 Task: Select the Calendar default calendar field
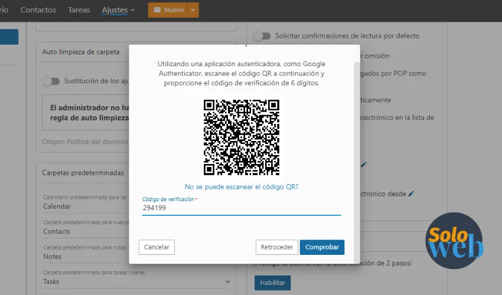point(86,206)
